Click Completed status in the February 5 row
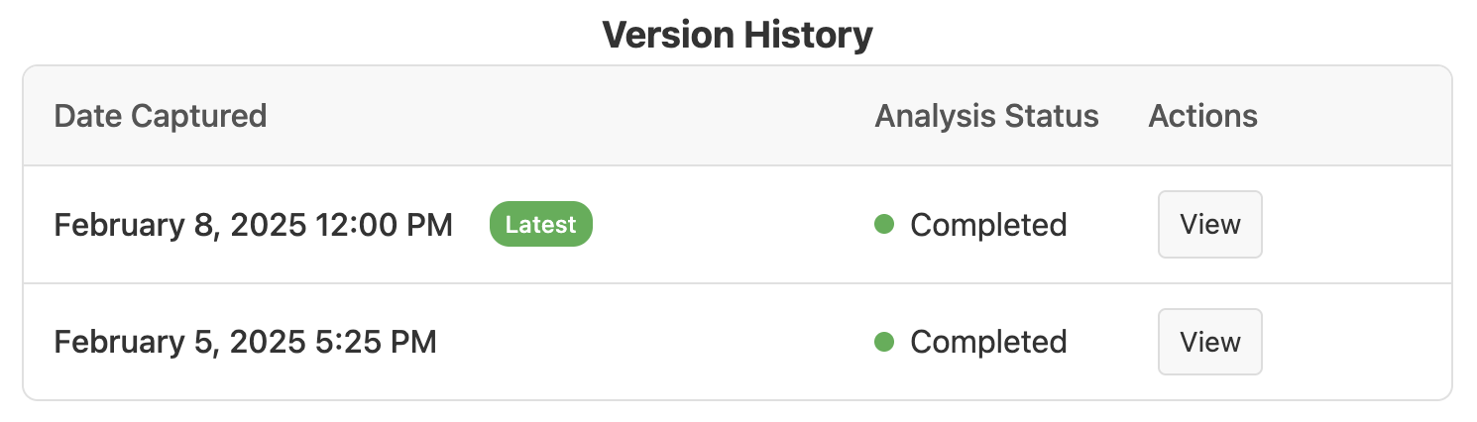 click(x=988, y=342)
